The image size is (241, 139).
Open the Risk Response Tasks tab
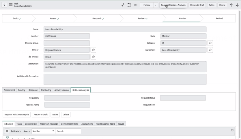coord(105,124)
